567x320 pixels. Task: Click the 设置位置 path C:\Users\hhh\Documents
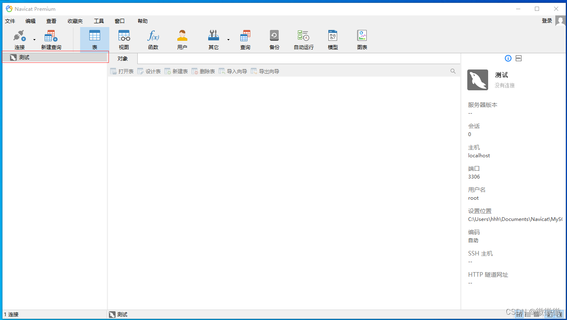click(515, 219)
